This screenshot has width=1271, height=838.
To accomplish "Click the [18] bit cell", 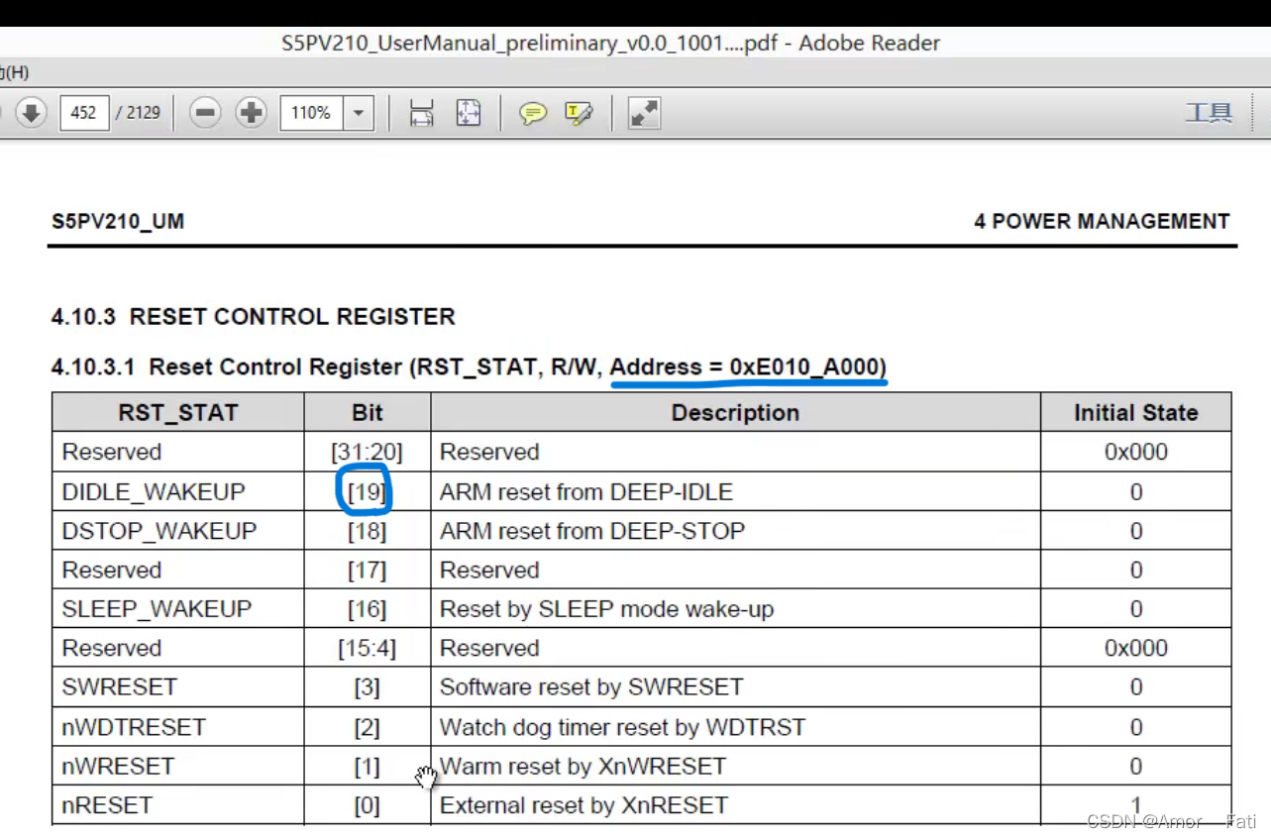I will pyautogui.click(x=367, y=531).
